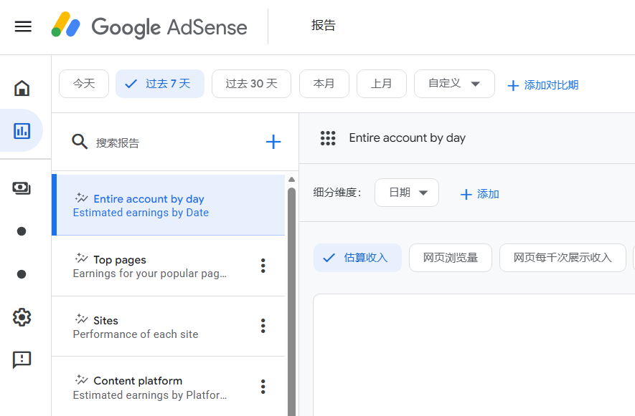Enable the 网页浏览量 metric chip
The width and height of the screenshot is (635, 416).
pyautogui.click(x=450, y=258)
